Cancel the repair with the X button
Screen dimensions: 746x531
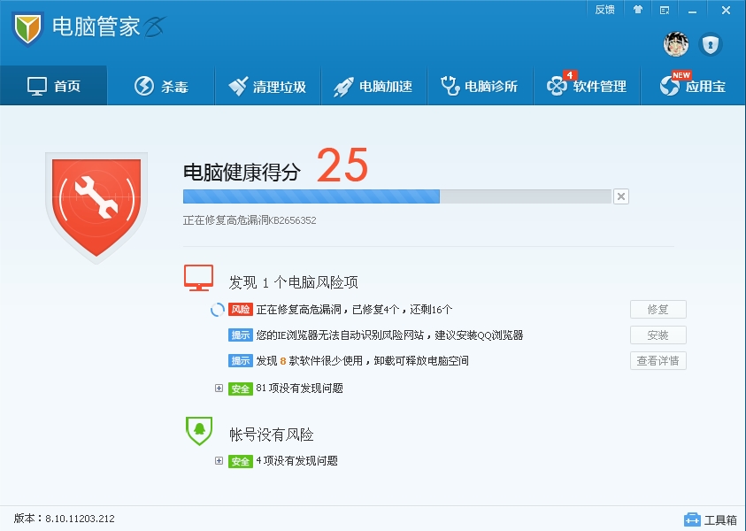tap(621, 196)
